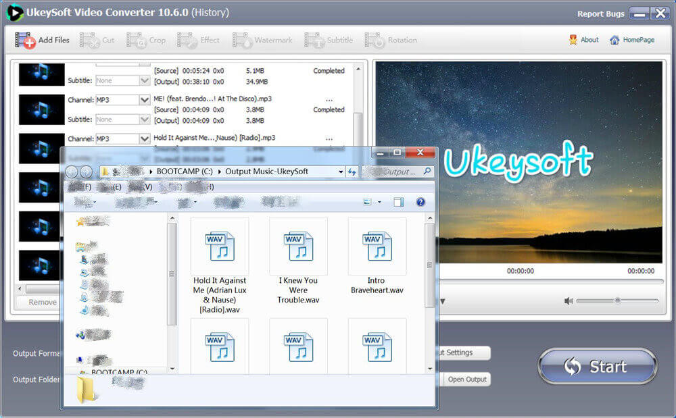
Task: Select the ME! track thumbnail
Action: pos(41,110)
